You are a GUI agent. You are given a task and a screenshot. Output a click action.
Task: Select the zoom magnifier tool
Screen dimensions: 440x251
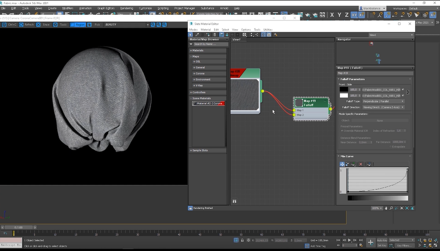[x=391, y=208]
